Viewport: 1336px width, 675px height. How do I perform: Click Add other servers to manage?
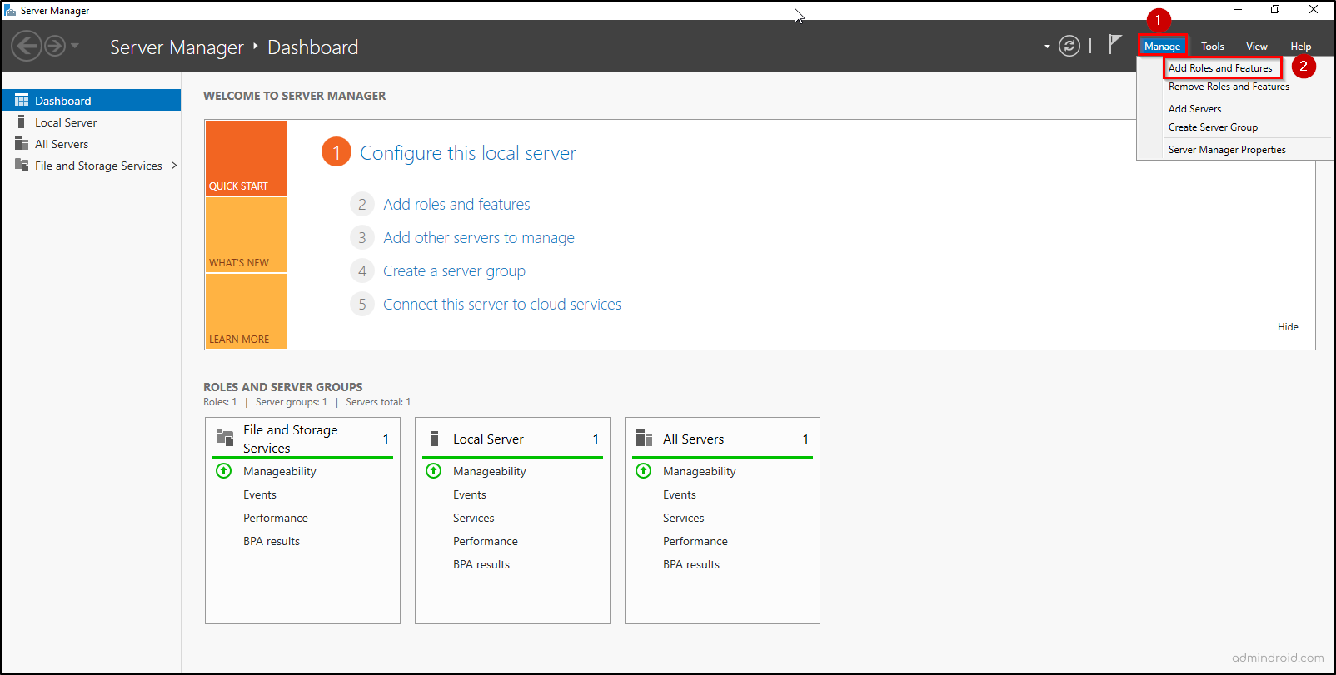479,237
